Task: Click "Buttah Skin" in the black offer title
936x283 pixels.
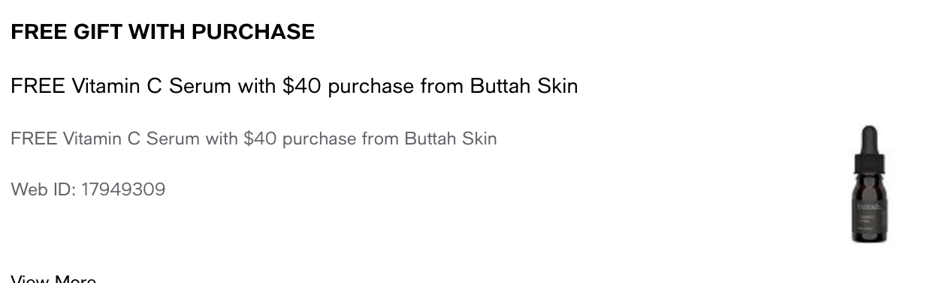Action: coord(524,86)
